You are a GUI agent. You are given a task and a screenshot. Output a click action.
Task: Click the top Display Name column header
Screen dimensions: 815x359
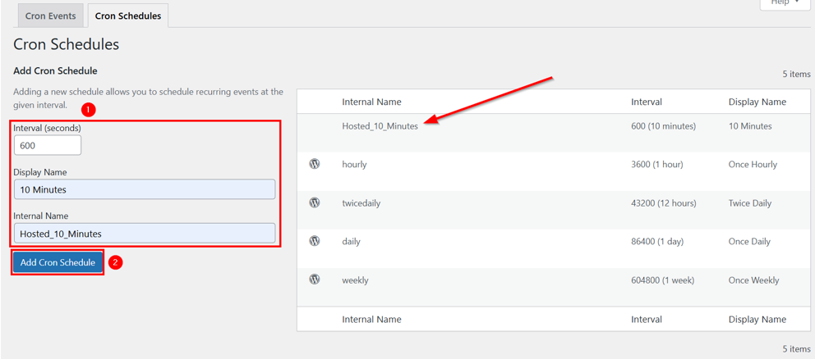757,102
